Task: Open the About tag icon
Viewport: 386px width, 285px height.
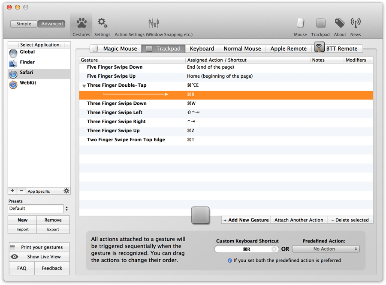Action: tap(340, 23)
